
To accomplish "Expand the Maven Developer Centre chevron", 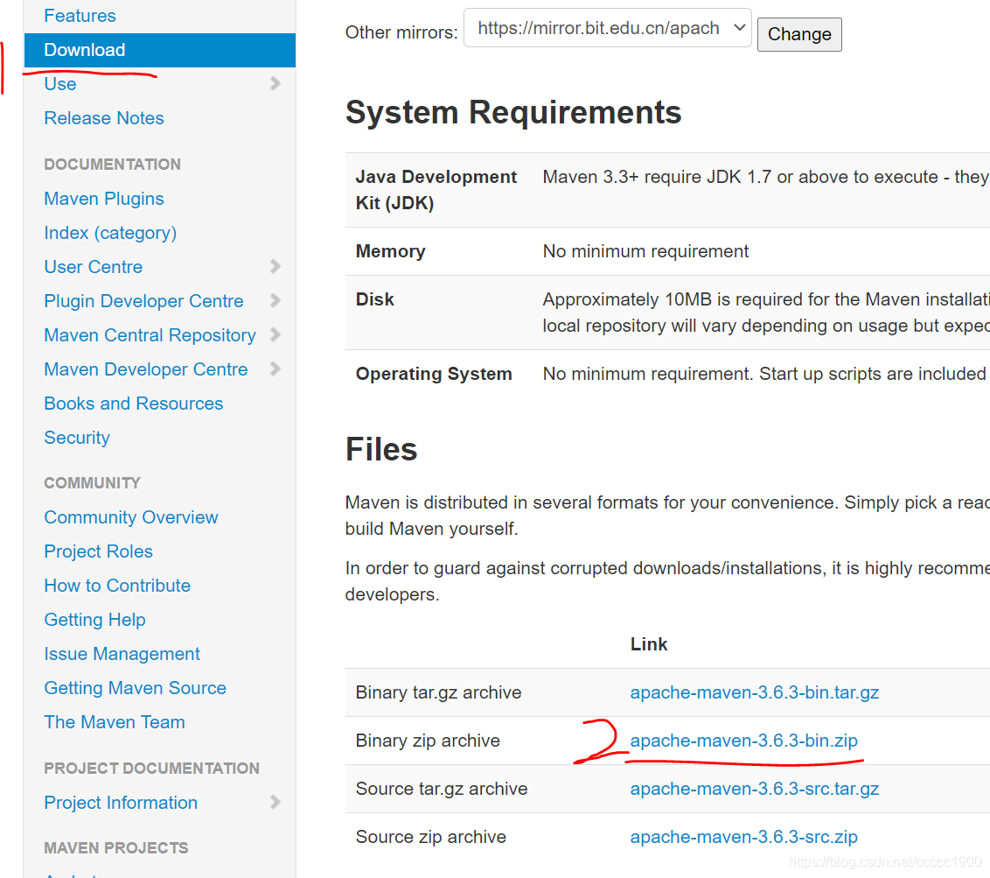I will pos(275,369).
